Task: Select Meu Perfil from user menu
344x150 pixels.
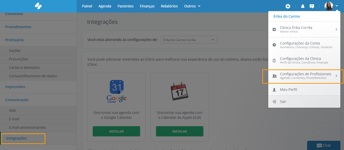Action: point(288,90)
